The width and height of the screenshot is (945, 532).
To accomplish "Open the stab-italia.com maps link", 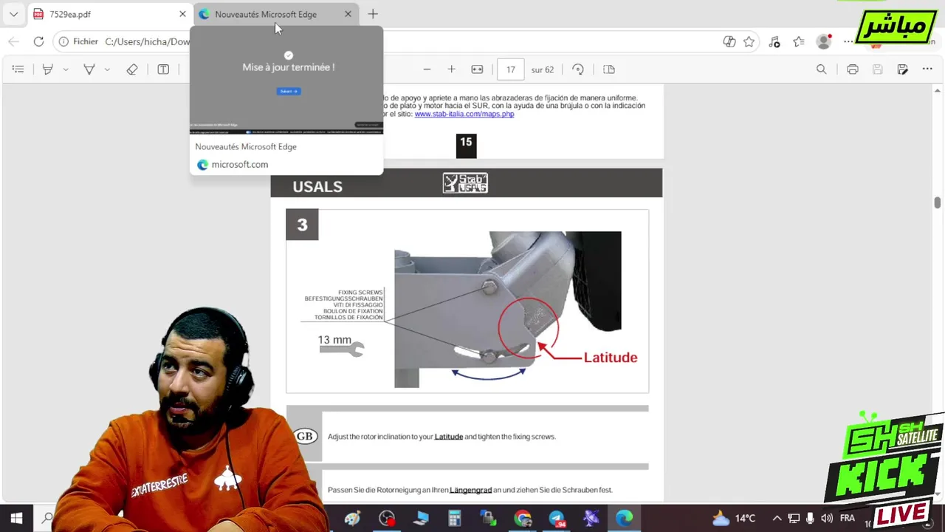I will [464, 114].
